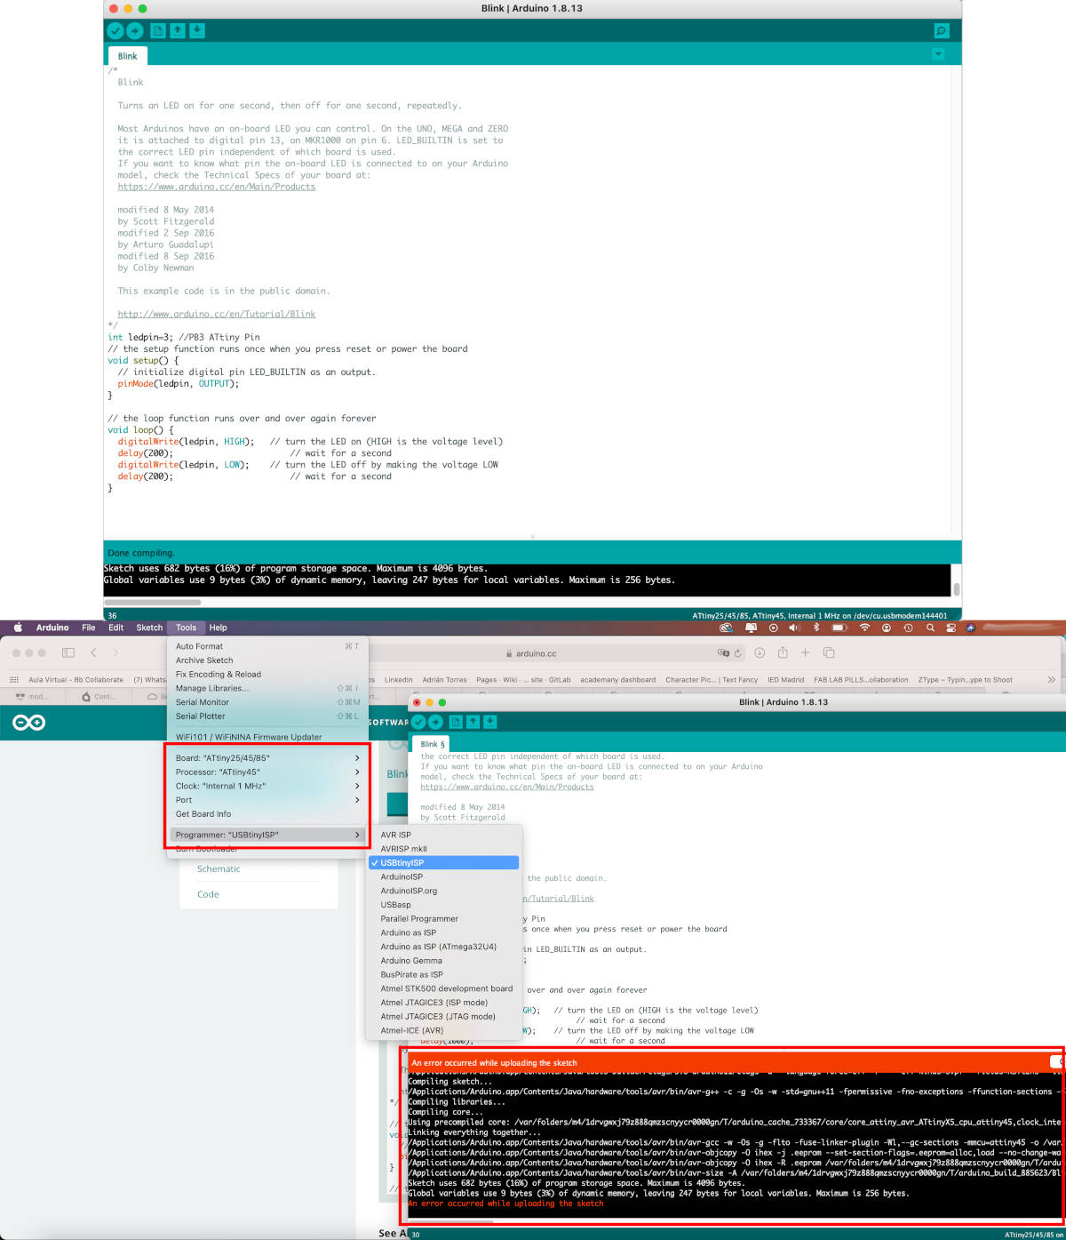This screenshot has height=1240, width=1066.
Task: Click Open sketch icon in lower Arduino window
Action: click(473, 722)
